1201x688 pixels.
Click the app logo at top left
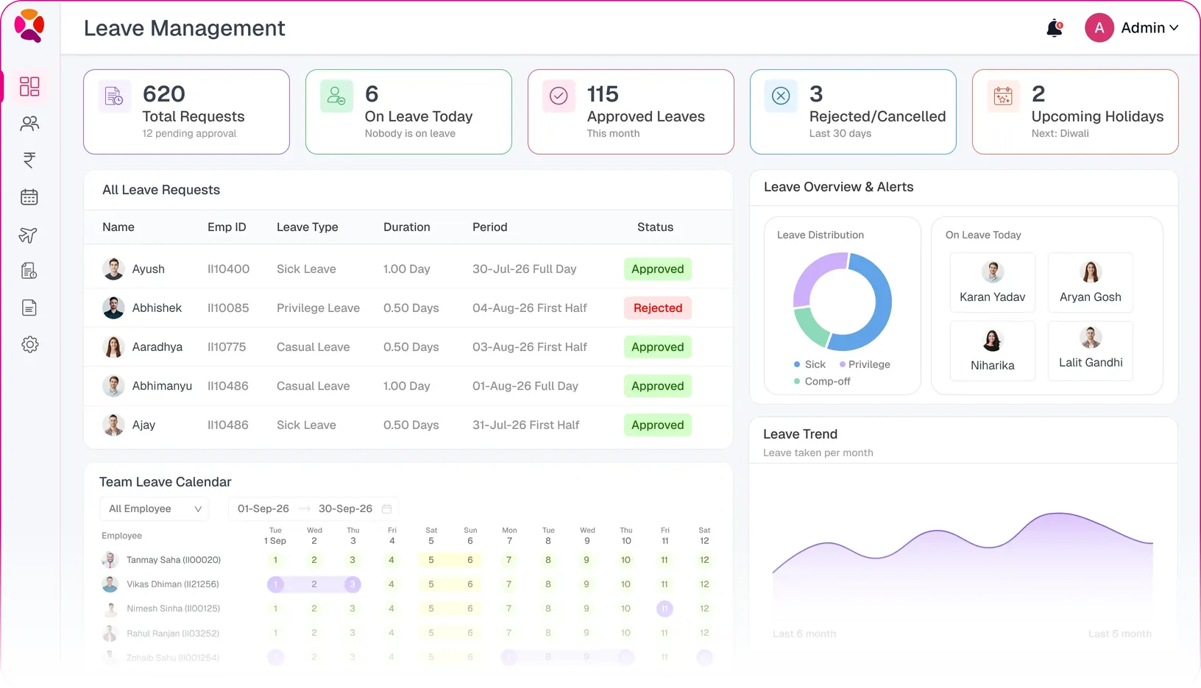tap(29, 26)
